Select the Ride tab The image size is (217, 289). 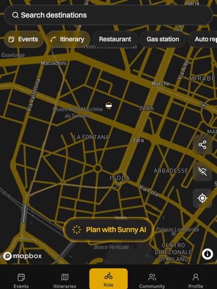point(108,279)
